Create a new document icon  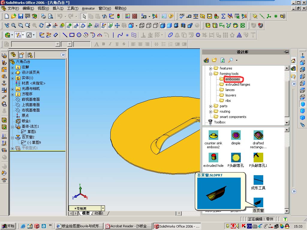7,16
